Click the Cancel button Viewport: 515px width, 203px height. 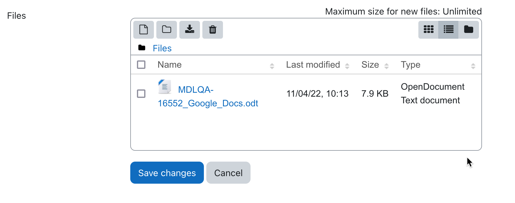click(x=228, y=173)
